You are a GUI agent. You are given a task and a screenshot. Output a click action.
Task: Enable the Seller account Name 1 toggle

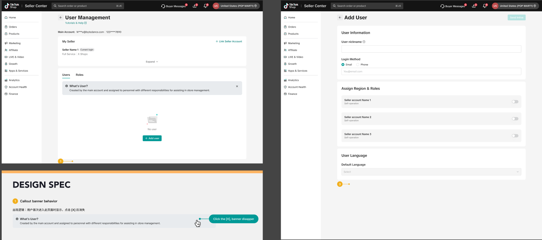pyautogui.click(x=515, y=102)
